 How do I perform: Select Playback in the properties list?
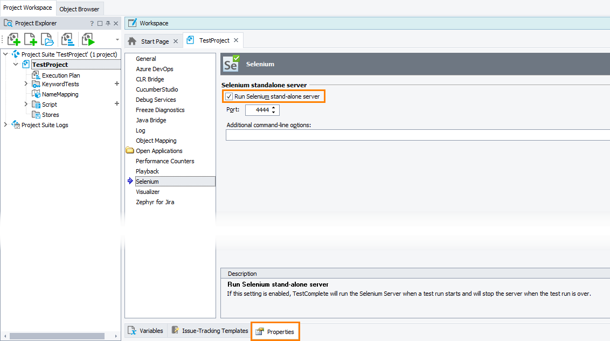(147, 171)
